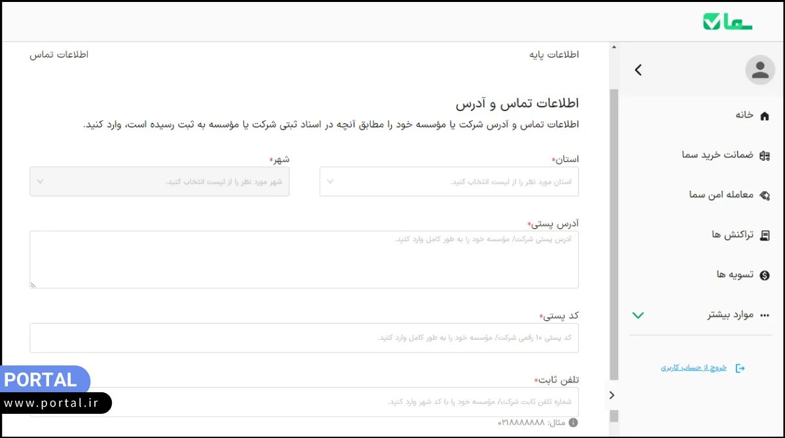Viewport: 785px width, 438px height.
Task: Open the شهر city dropdown
Action: coord(160,181)
